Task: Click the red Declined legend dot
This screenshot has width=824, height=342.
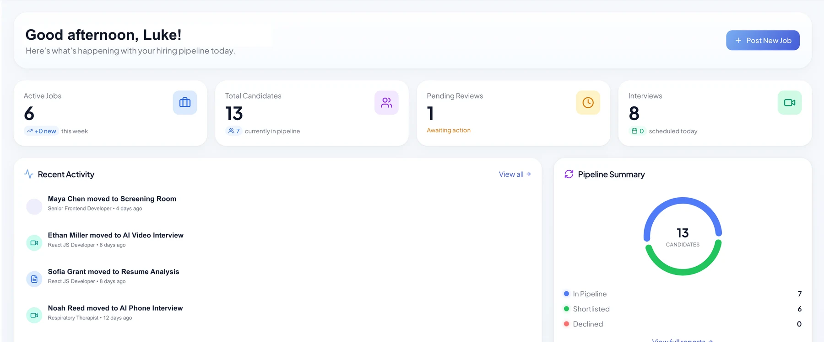Action: click(x=566, y=324)
